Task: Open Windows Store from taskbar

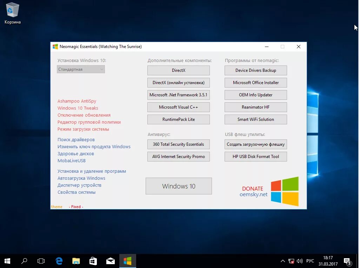Action: click(93, 261)
